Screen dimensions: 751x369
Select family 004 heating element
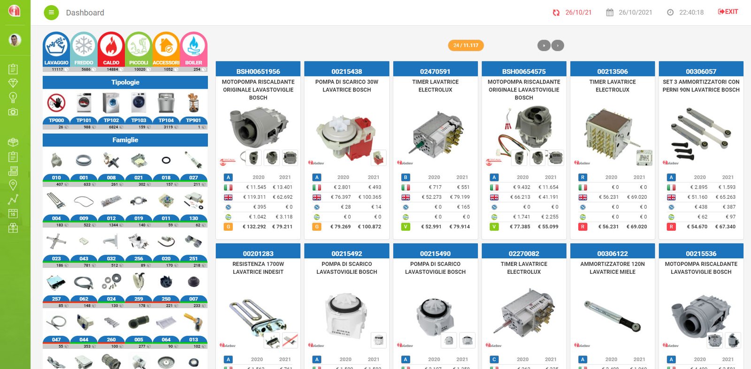point(56,209)
